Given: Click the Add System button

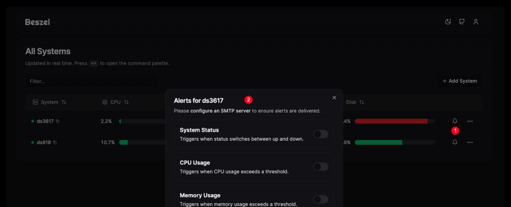Looking at the screenshot, I should coord(459,81).
